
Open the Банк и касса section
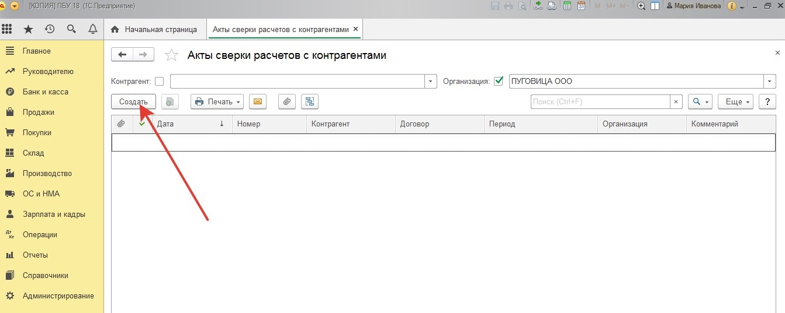[45, 92]
